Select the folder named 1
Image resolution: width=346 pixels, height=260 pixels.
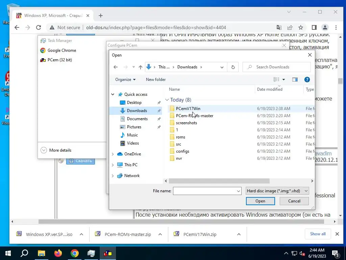coord(177,130)
